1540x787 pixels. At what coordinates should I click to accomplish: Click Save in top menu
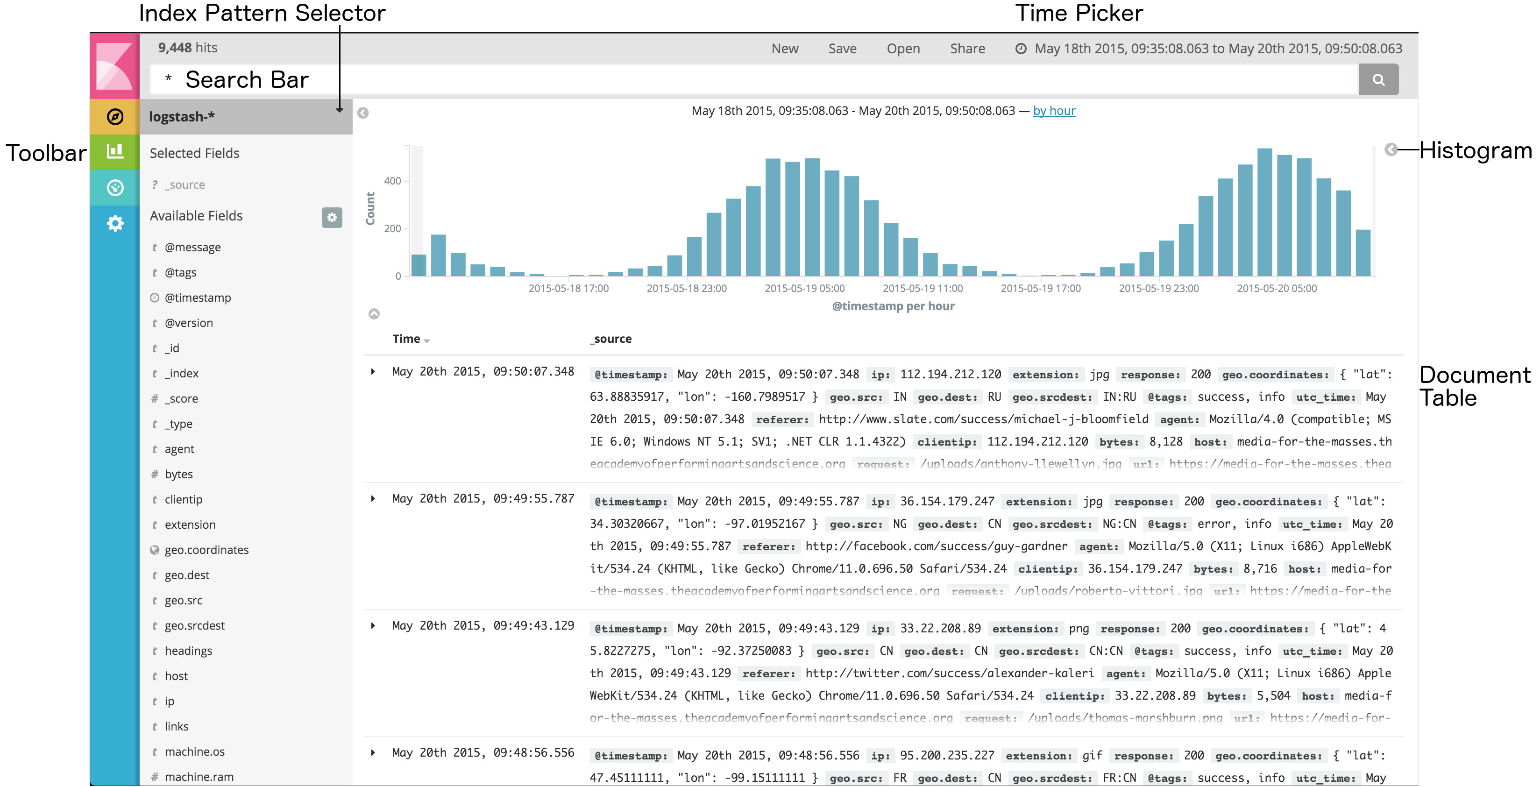click(x=842, y=49)
